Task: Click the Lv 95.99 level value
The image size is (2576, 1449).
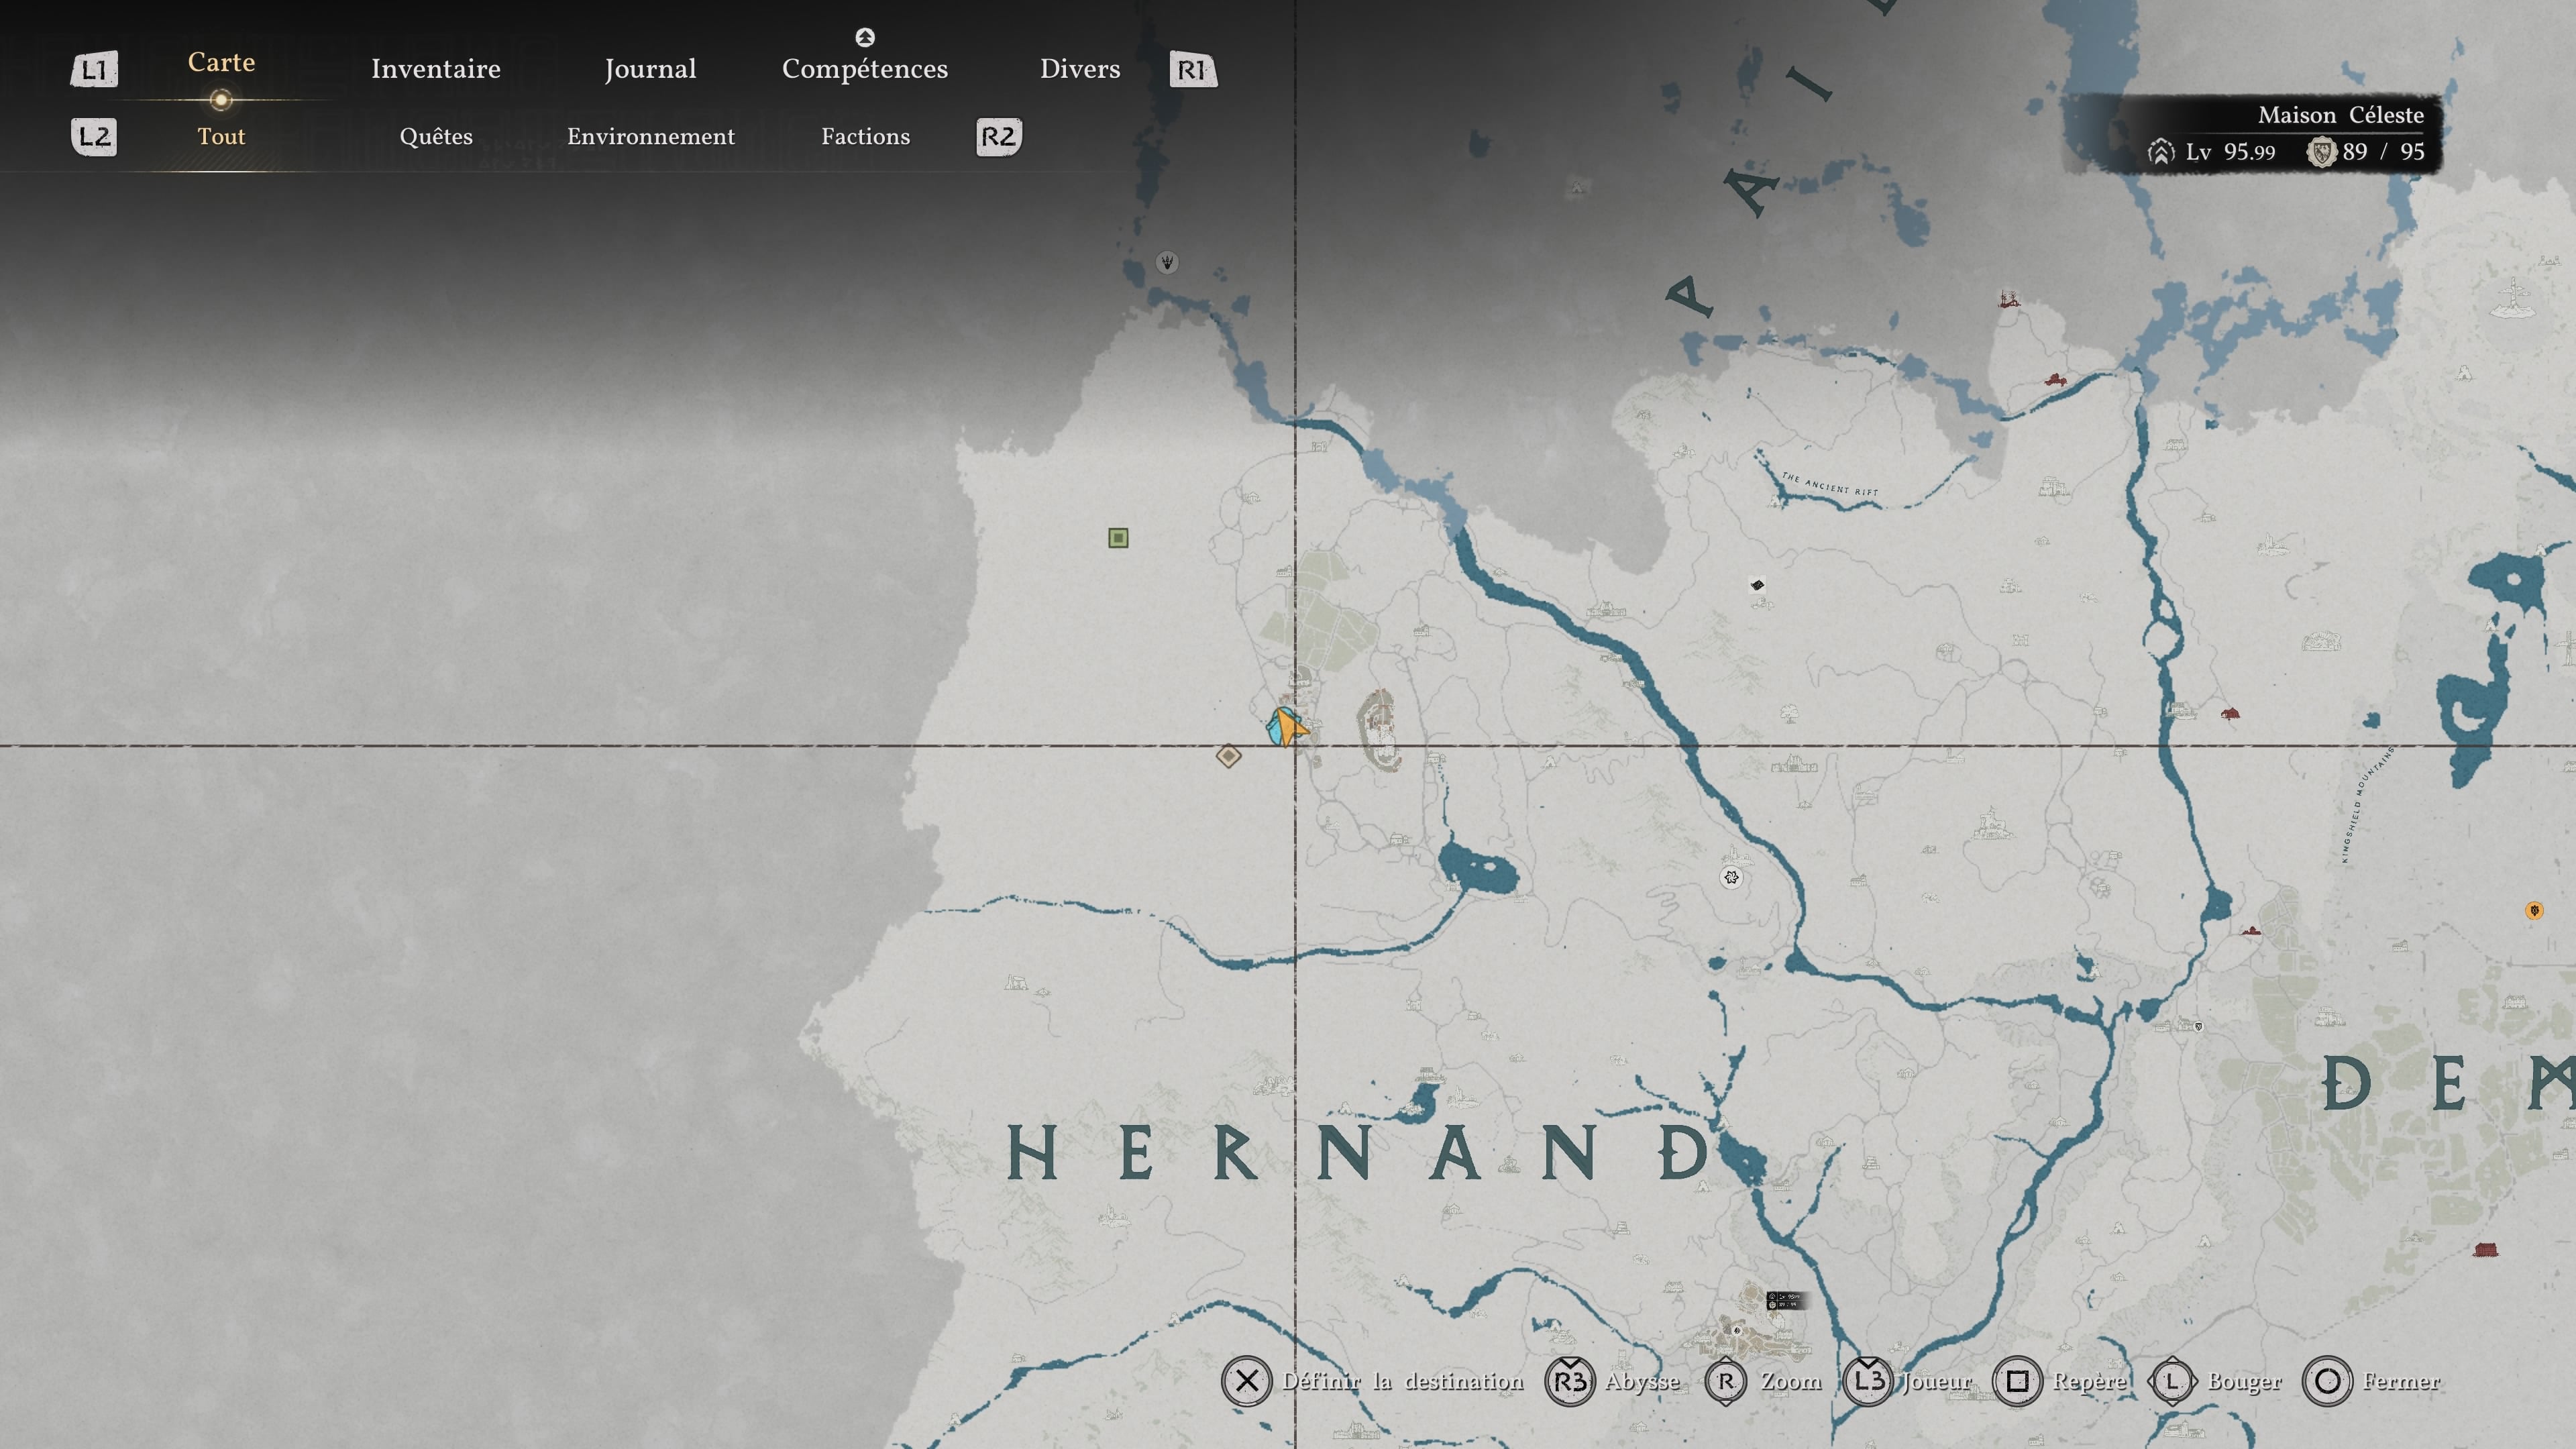Action: (x=2231, y=152)
